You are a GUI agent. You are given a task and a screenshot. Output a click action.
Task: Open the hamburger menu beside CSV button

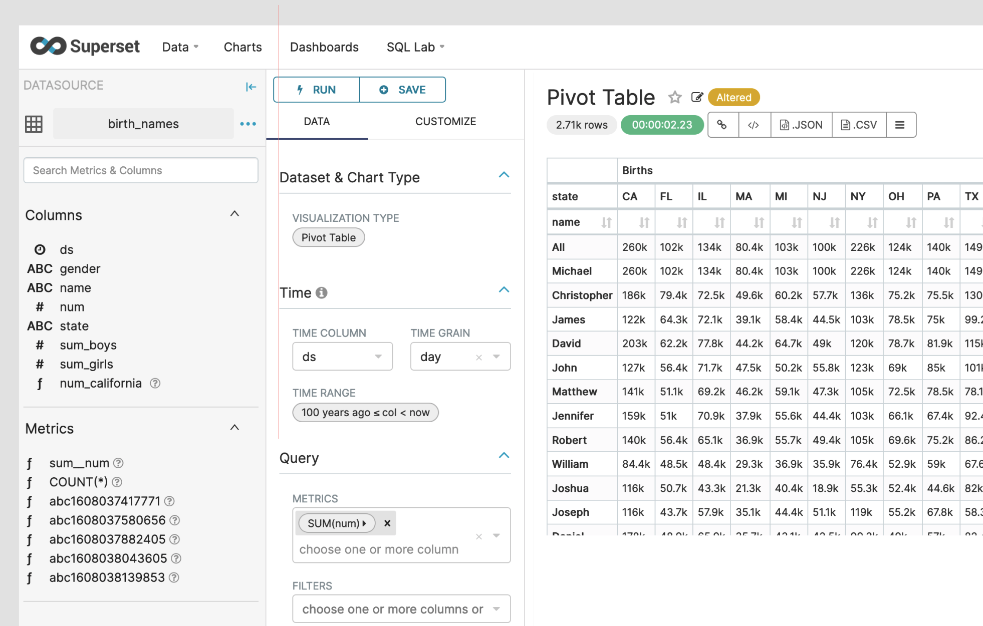(x=900, y=125)
